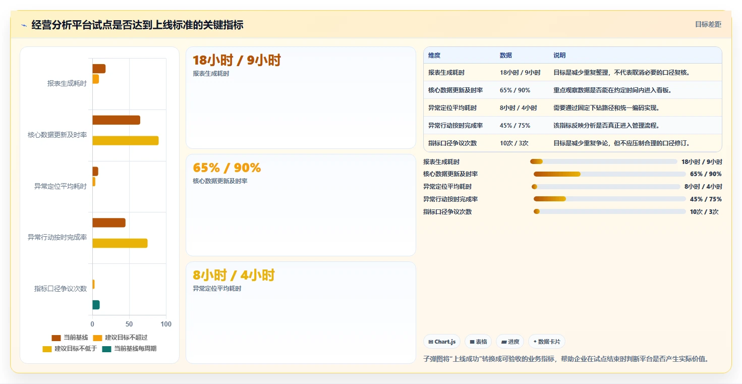Image resolution: width=742 pixels, height=384 pixels.
Task: Click progress value 10次 / 3次
Action: tap(704, 211)
